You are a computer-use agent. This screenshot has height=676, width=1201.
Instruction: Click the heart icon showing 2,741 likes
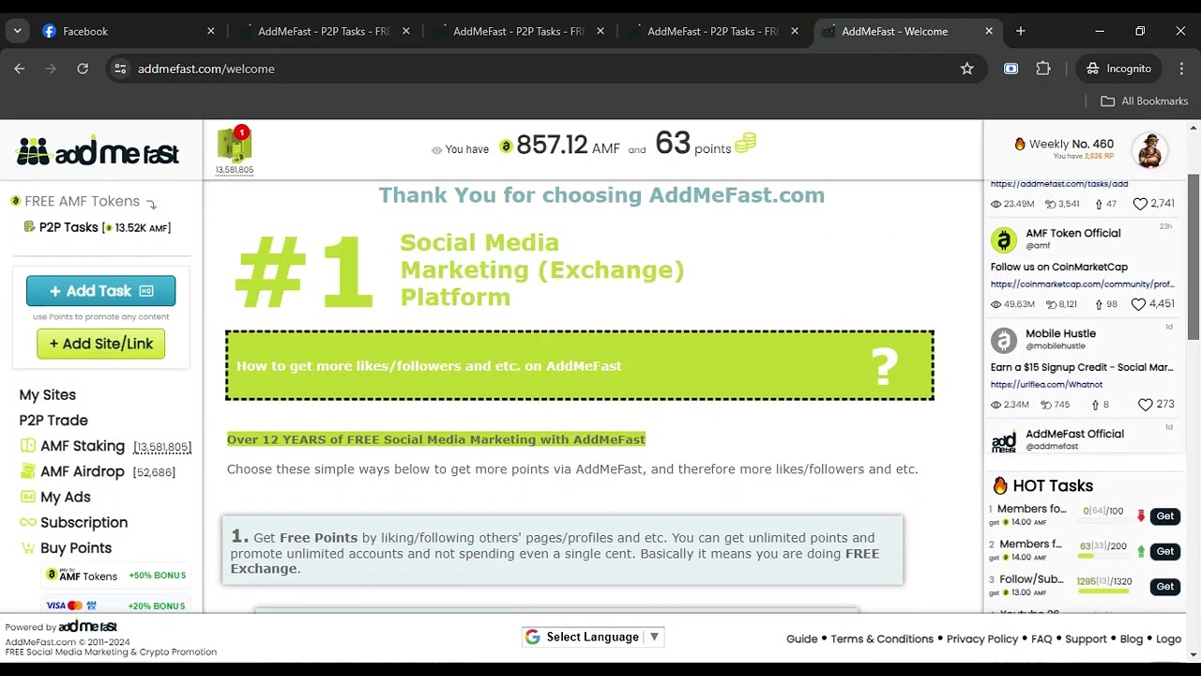click(x=1140, y=204)
